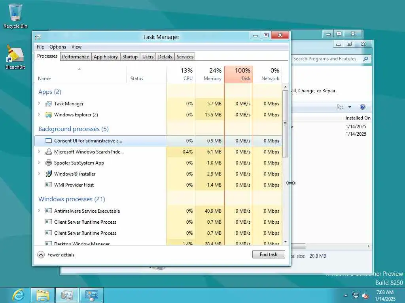
Task: Click the Installed On column header
Action: (358, 118)
